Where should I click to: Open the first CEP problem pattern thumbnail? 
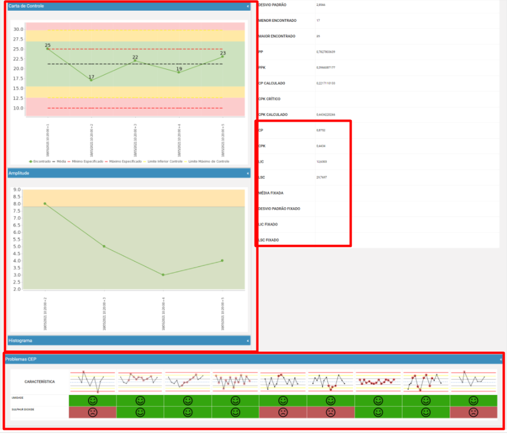(x=92, y=382)
